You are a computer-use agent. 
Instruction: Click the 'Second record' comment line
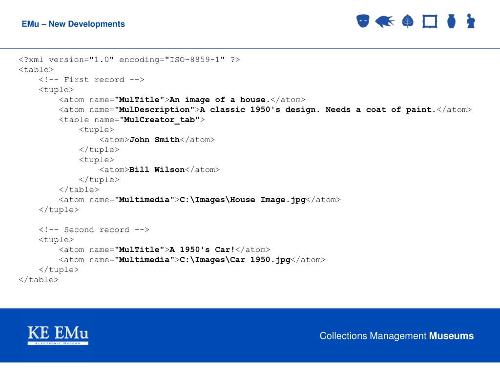click(94, 230)
